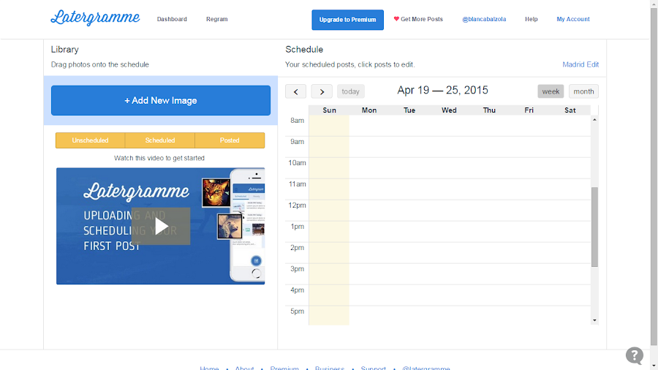This screenshot has height=370, width=658.
Task: Click the Fri column header
Action: click(529, 110)
